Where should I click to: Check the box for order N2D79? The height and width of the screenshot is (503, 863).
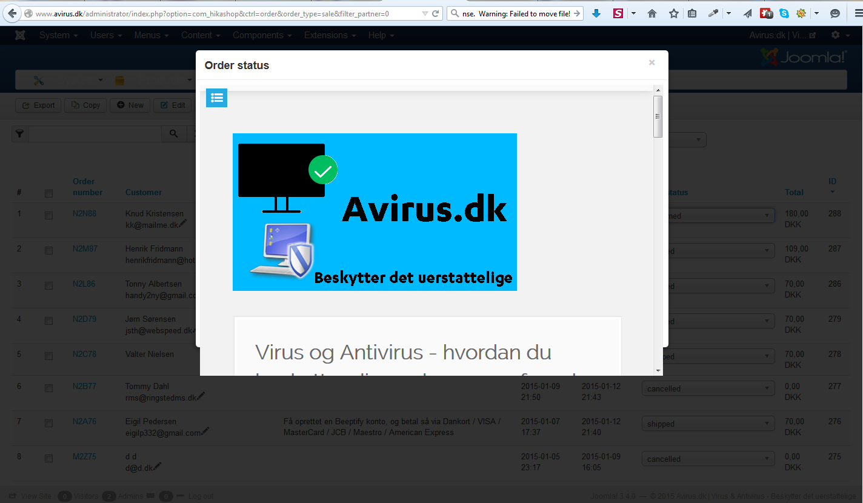pos(48,321)
